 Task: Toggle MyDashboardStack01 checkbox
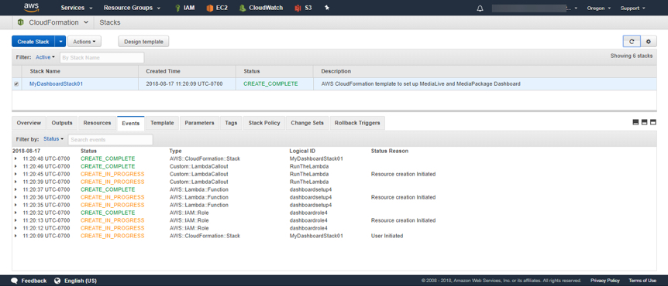(16, 84)
